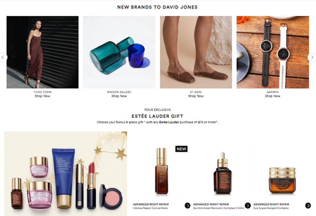316x216 pixels.
Task: Click the Estée Lauder link in gift description
Action: coord(169,122)
